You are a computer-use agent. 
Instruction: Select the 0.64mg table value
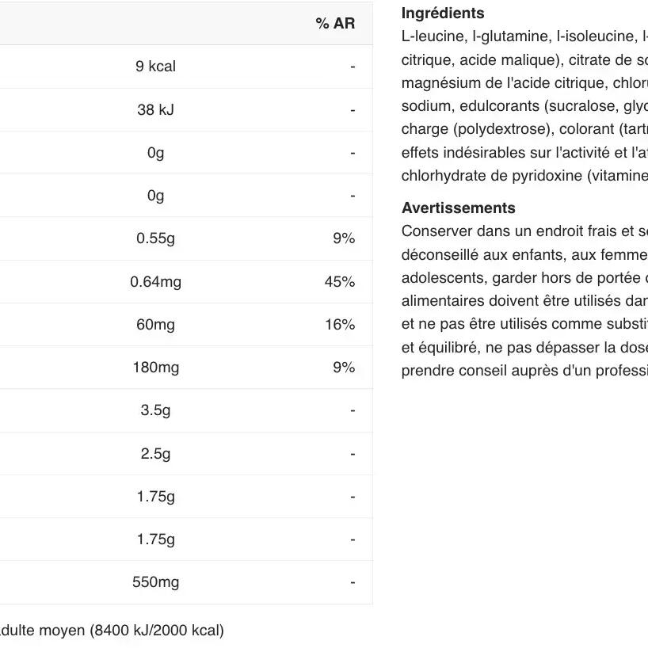(x=155, y=282)
